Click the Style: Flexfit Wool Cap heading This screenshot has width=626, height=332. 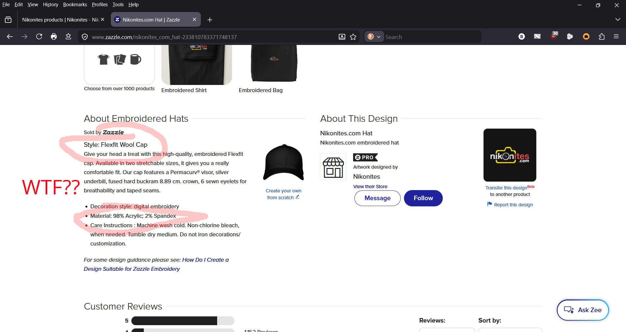pos(115,145)
